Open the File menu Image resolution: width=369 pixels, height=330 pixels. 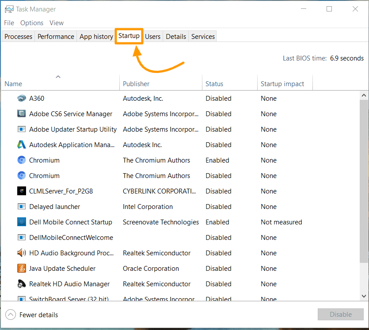coord(9,23)
